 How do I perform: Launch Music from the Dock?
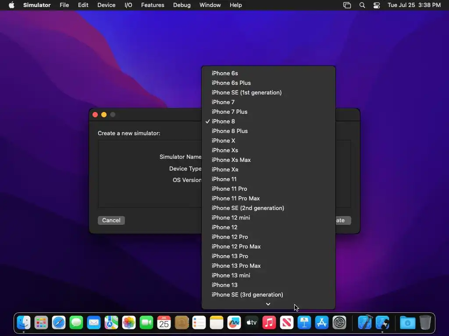(269, 323)
